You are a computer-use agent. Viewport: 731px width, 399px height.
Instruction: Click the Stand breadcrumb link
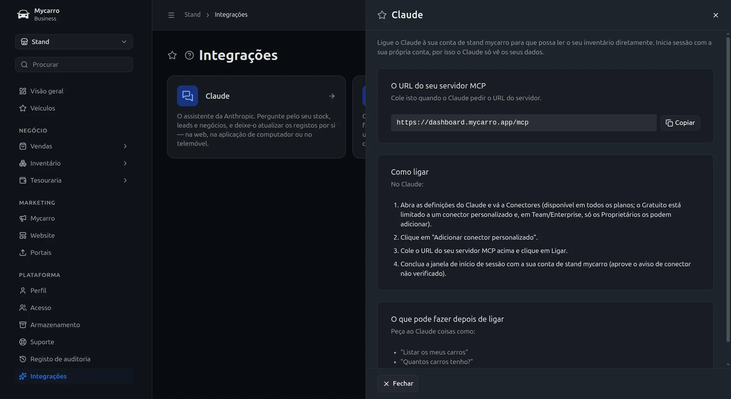(x=192, y=14)
